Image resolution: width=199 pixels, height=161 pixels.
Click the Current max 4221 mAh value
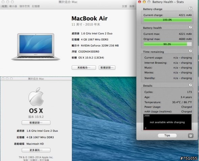tap(185, 34)
